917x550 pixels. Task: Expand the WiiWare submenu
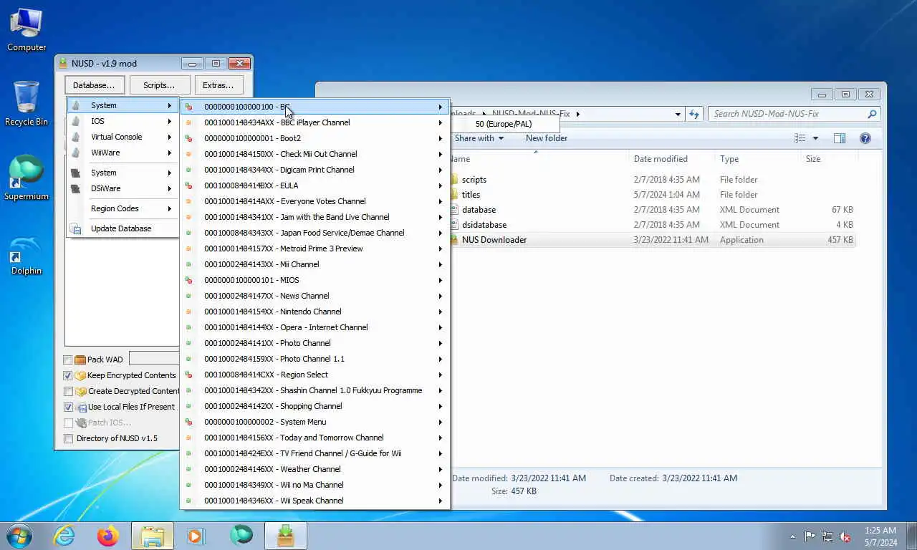(123, 153)
